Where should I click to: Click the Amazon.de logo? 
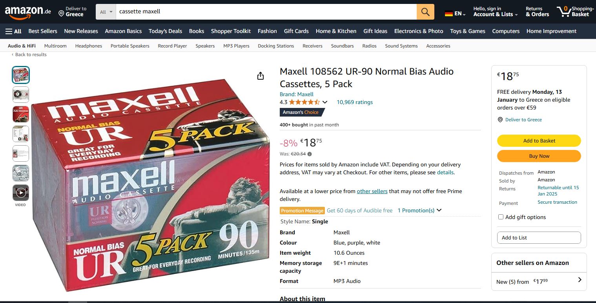click(27, 12)
